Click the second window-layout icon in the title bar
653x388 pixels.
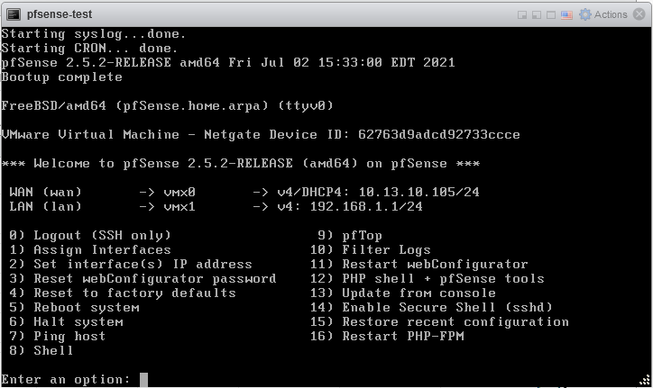coord(537,15)
